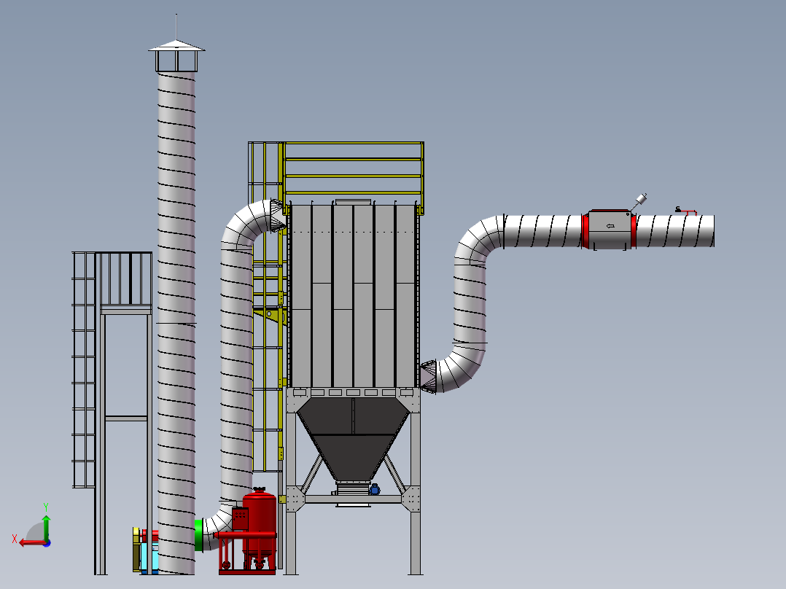786x589 pixels.
Task: Select the S-shaped inlet duct right of collector
Action: tap(469, 305)
